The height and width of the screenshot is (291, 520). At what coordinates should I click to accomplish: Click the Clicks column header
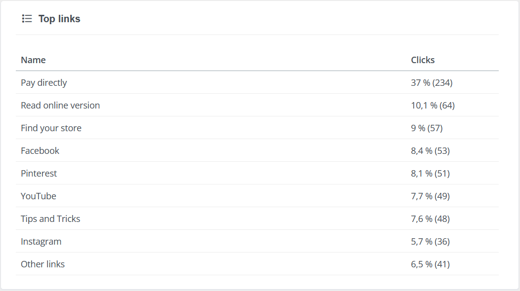(x=423, y=60)
